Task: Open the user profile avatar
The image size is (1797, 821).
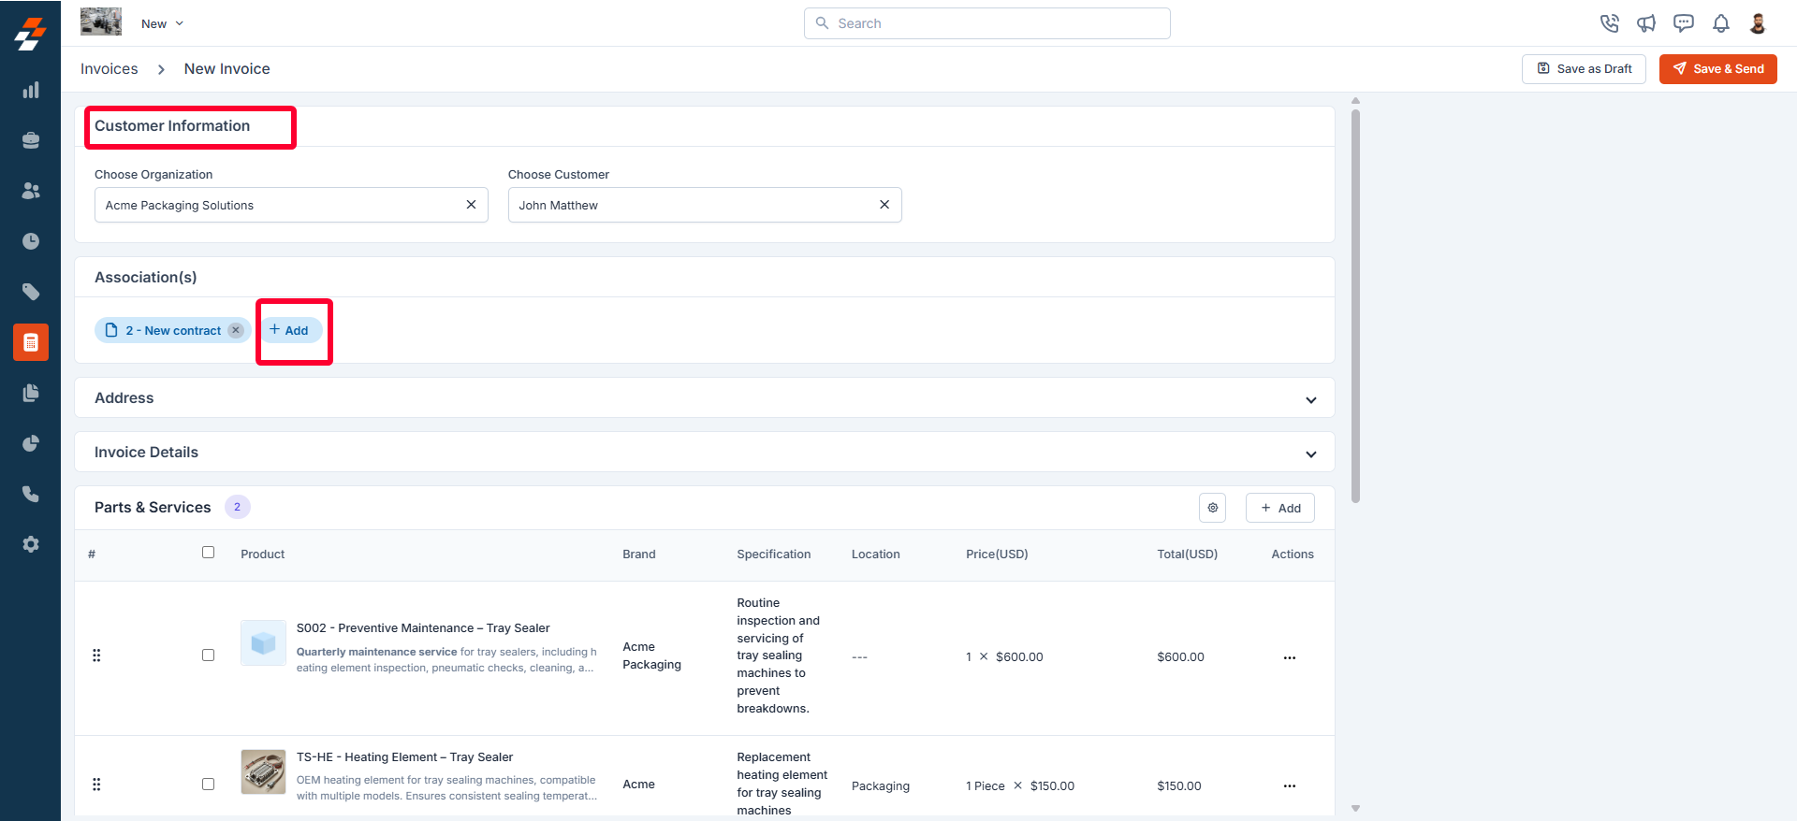Action: click(x=1758, y=23)
